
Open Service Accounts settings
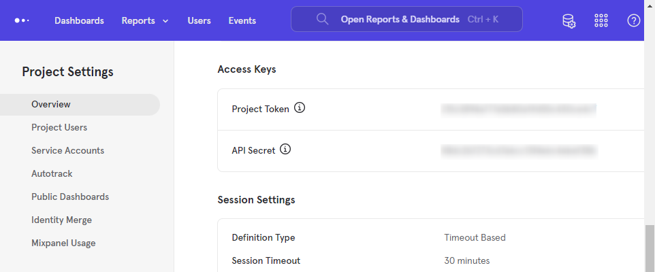67,151
